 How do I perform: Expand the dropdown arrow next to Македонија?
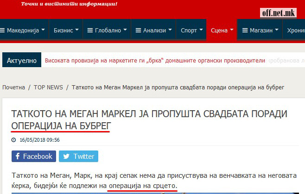point(43,30)
